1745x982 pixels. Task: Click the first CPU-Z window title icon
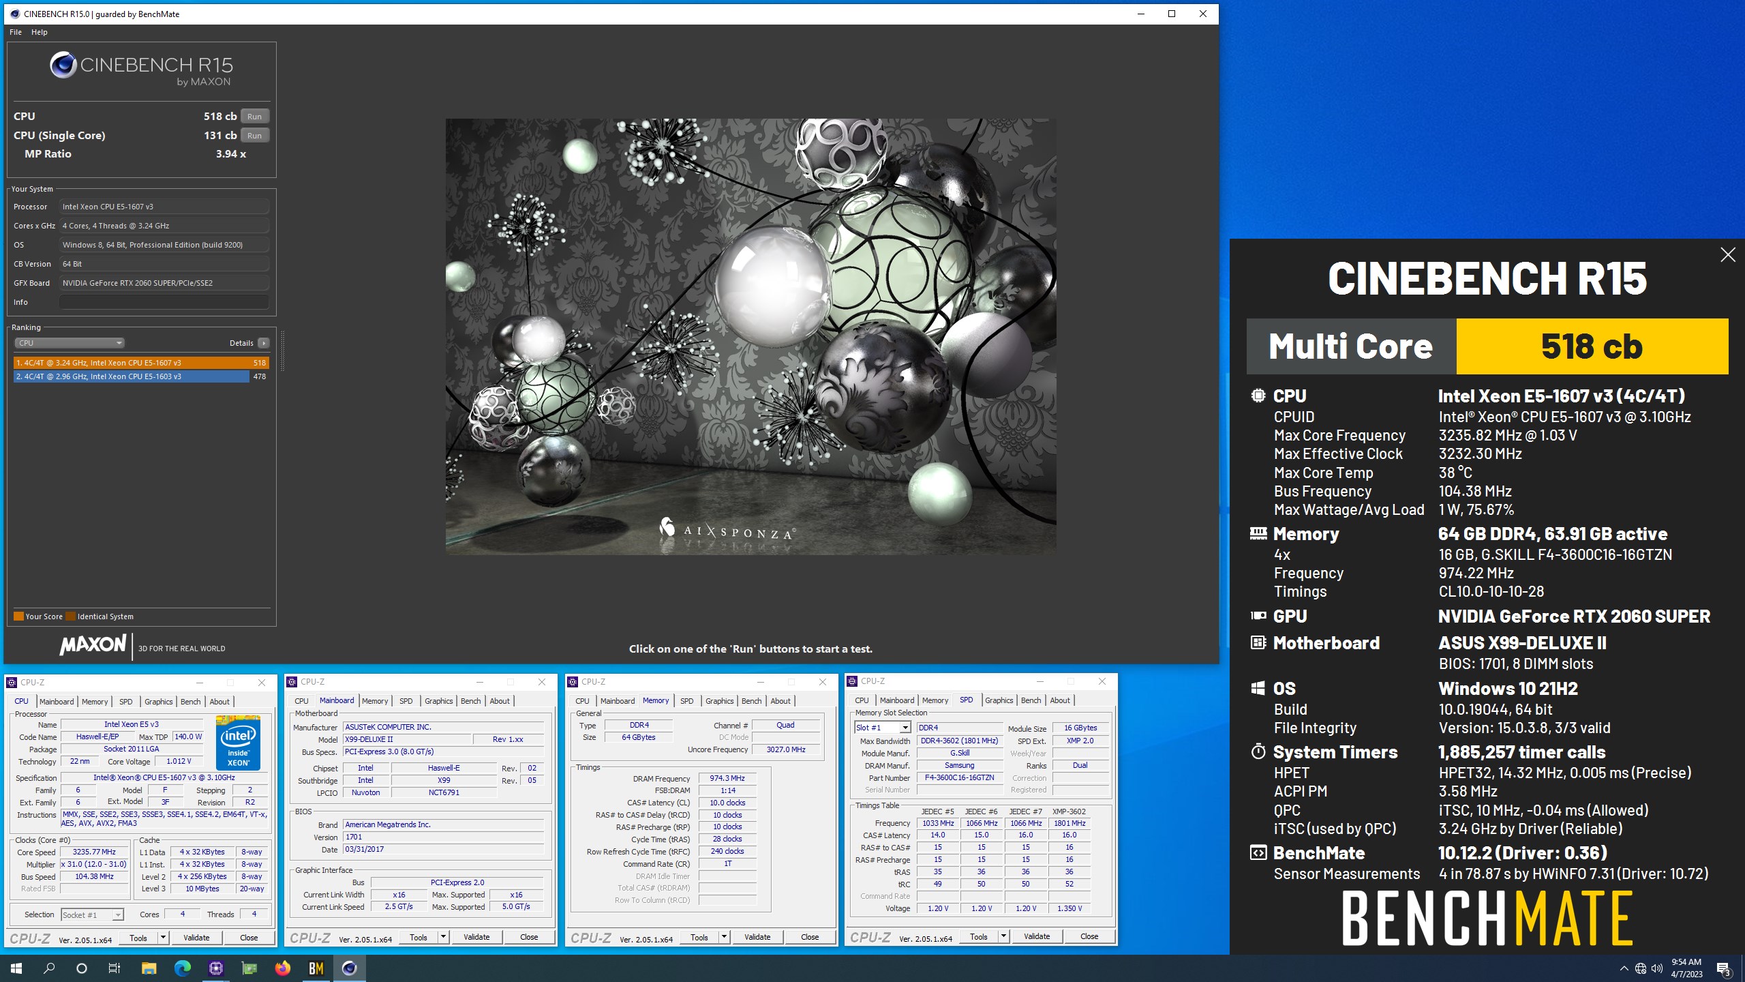[12, 683]
